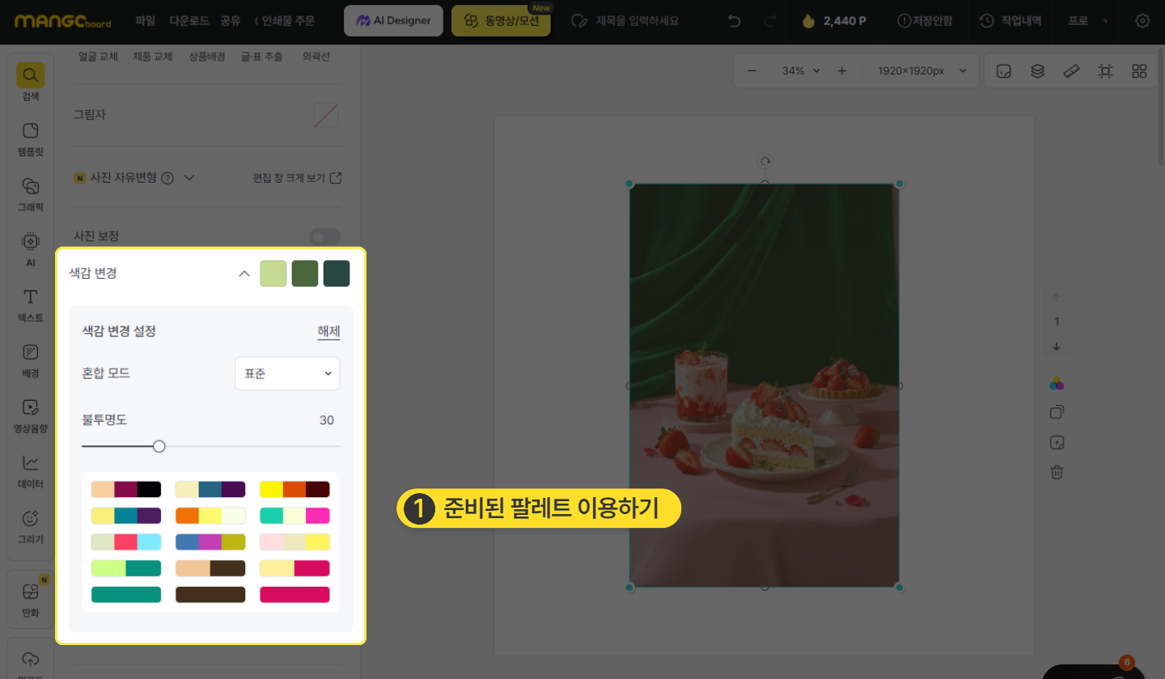Show the ruler tool icon
Viewport: 1165px width, 679px height.
(1071, 71)
